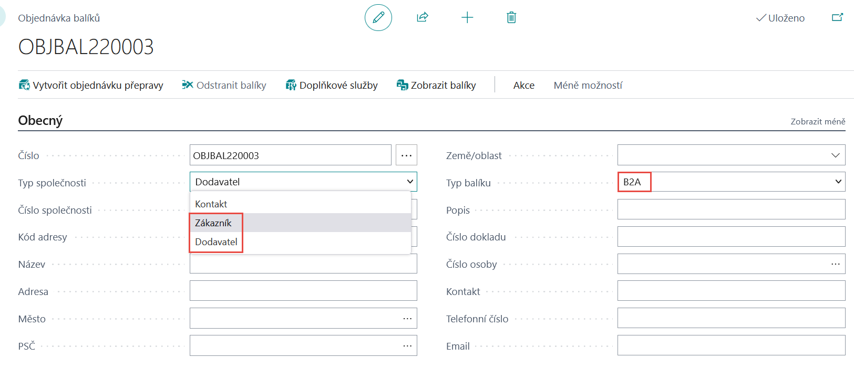This screenshot has width=854, height=368.
Task: Click the plus icon to create new
Action: click(x=467, y=17)
